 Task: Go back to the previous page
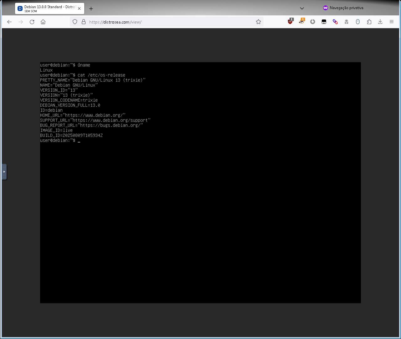tap(9, 22)
